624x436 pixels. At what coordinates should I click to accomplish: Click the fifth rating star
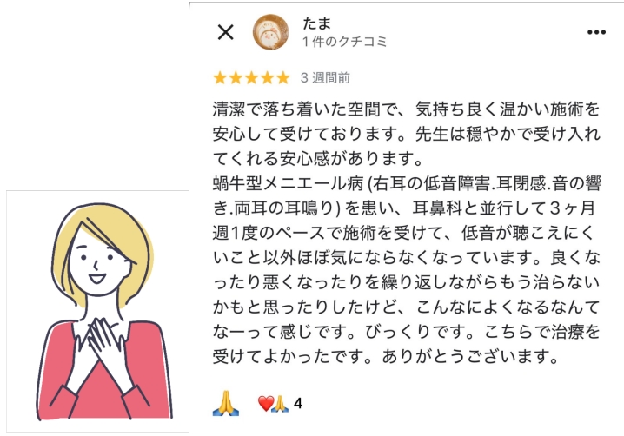point(283,77)
